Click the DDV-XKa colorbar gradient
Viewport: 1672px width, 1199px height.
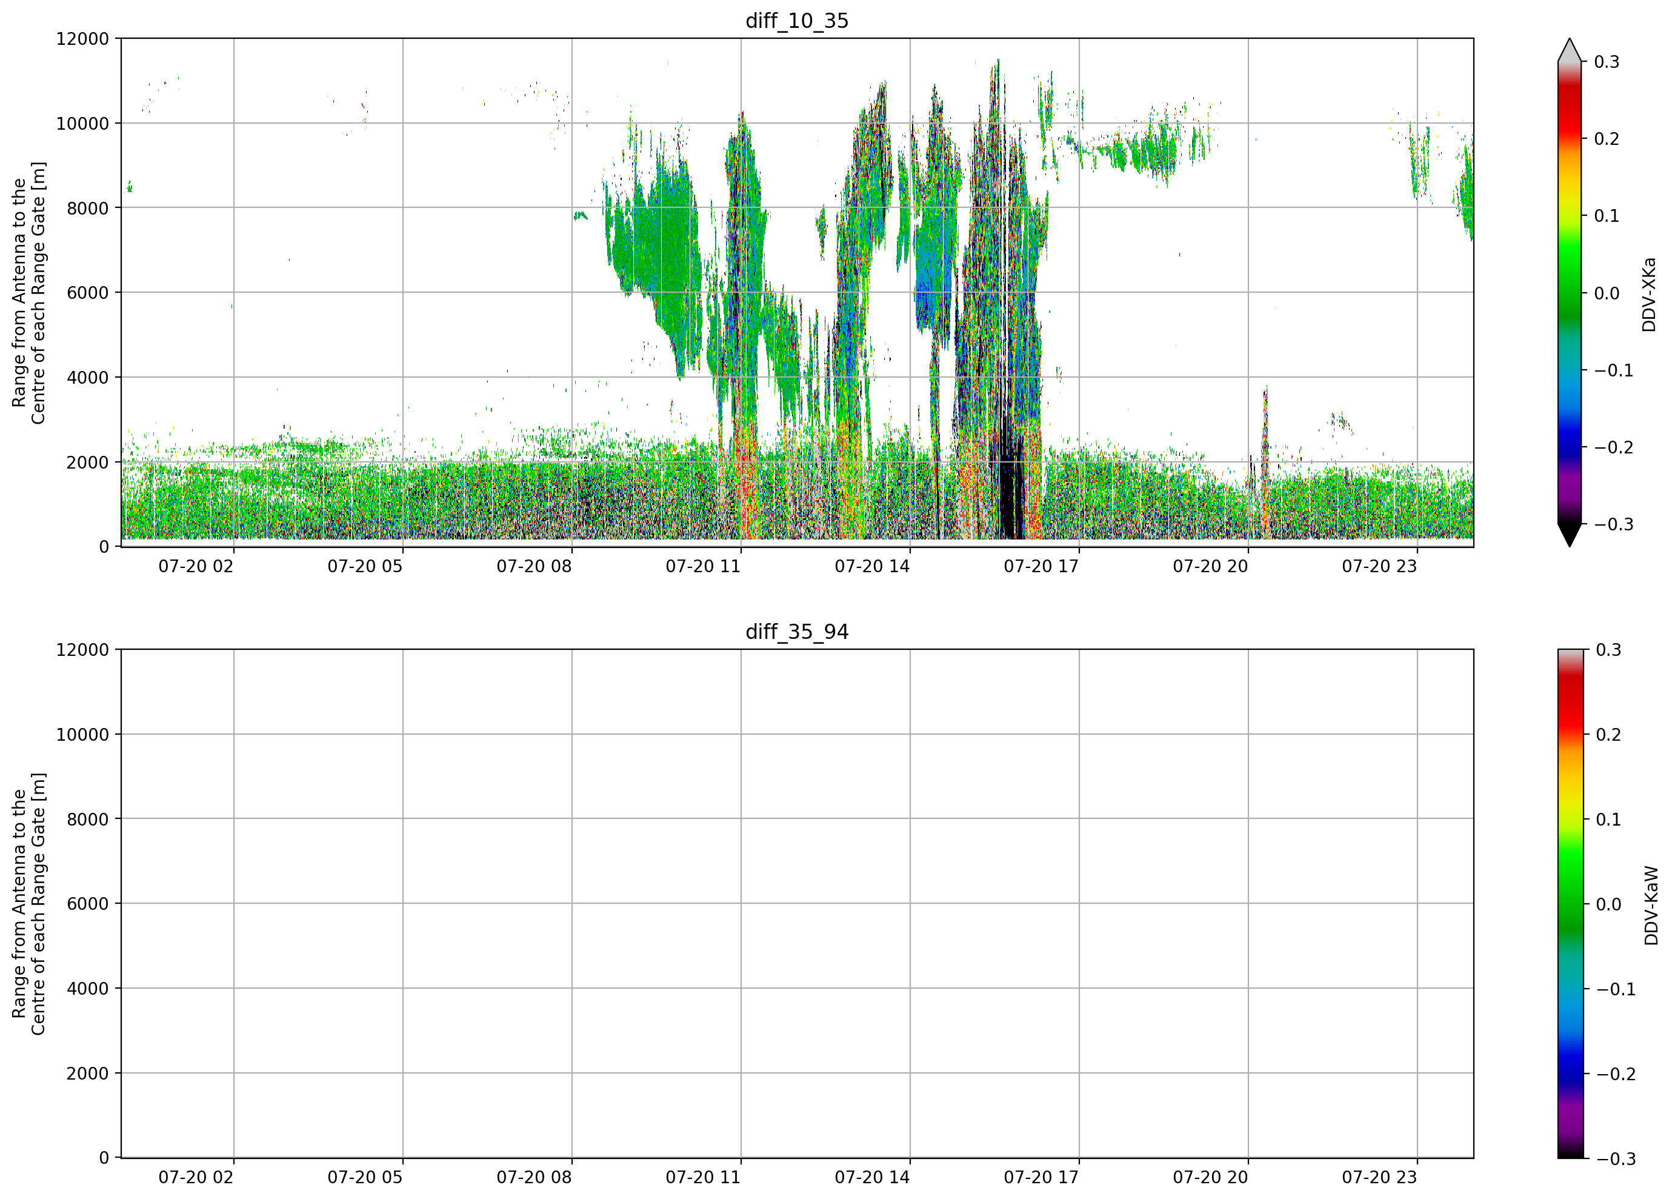point(1570,293)
